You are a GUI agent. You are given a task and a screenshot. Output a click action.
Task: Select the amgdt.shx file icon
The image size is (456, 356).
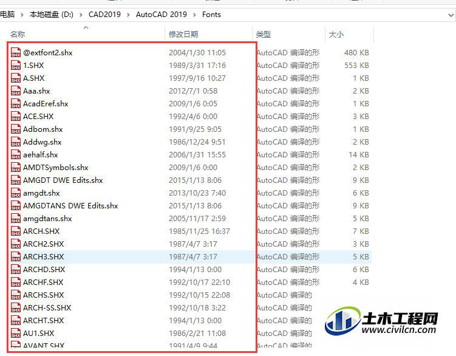point(16,193)
